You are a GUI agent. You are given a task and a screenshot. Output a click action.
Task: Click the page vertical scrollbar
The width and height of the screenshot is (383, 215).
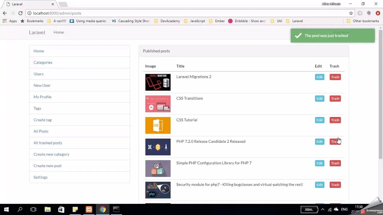pos(381,94)
